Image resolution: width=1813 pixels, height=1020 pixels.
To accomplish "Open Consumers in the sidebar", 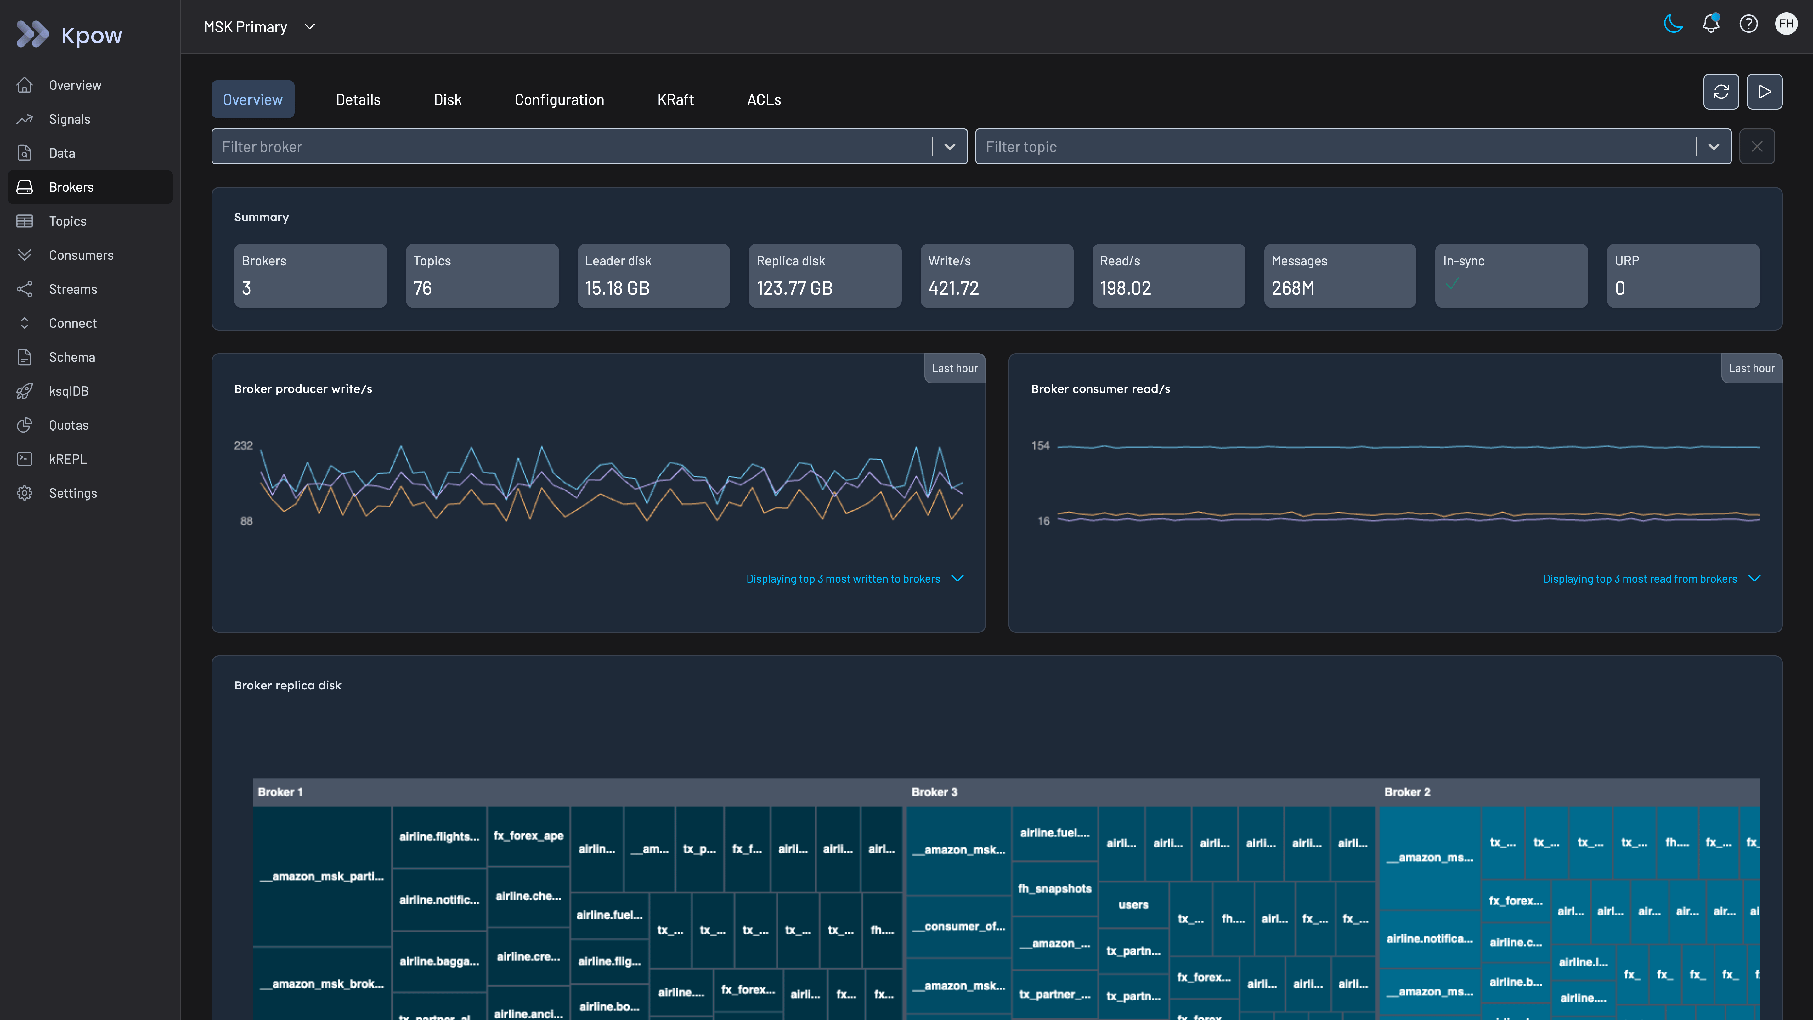I will [90, 255].
